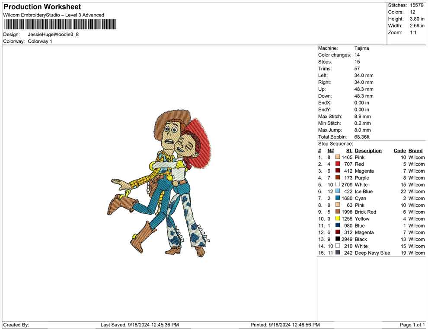Click the design name 'JessieHugeWoodie3_8'
The height and width of the screenshot is (329, 428).
(x=53, y=35)
